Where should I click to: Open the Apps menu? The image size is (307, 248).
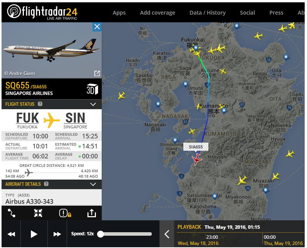119,13
